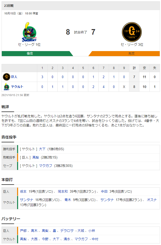161x245 pixels.
Task: Click the small Swallows logo in scoreboard
Action: tap(6, 87)
